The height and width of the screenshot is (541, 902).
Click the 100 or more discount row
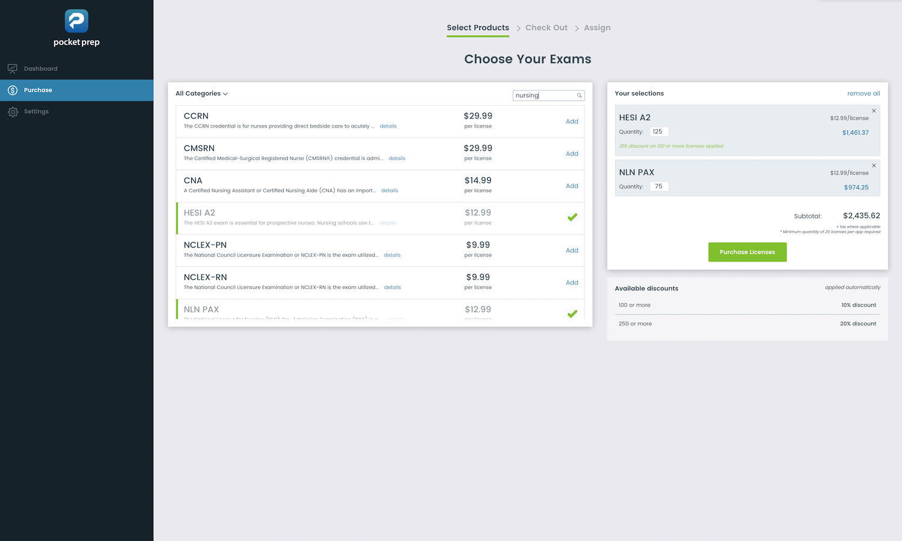pos(747,305)
